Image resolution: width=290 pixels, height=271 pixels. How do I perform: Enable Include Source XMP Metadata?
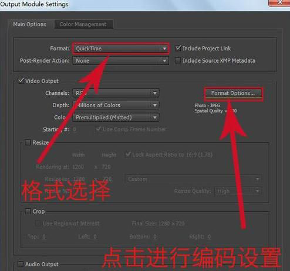pyautogui.click(x=178, y=60)
